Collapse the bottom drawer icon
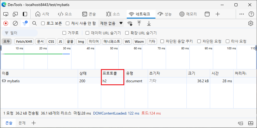Viewport: 257px width, 128px height. tap(251, 123)
